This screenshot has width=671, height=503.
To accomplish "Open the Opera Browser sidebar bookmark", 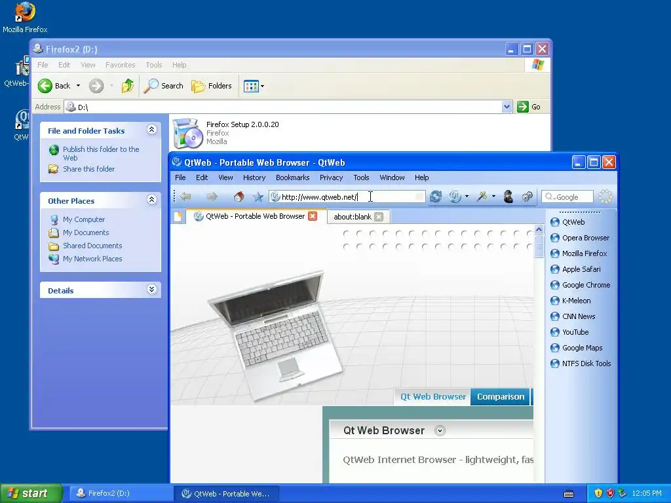I will 580,238.
